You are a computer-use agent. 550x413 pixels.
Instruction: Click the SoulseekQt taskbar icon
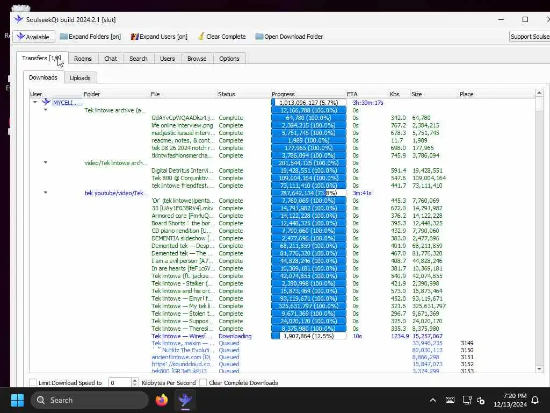click(x=185, y=400)
